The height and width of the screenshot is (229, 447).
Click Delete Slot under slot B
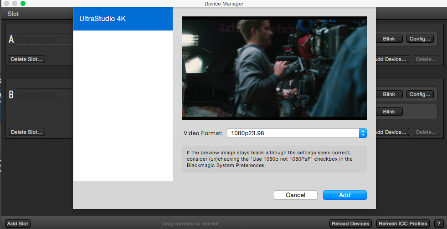click(x=27, y=132)
